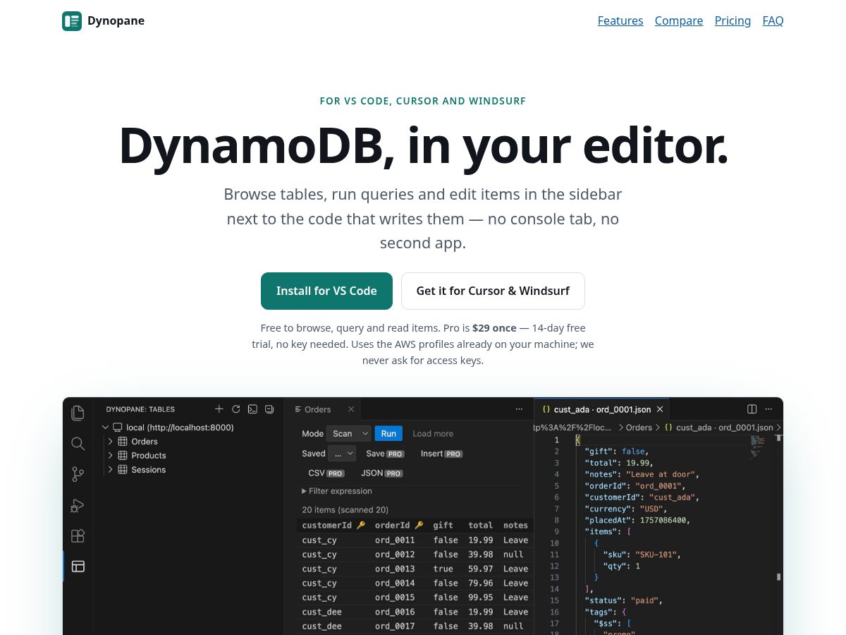
Task: Close the cust_ada · ord_0001.json tab
Action: click(660, 409)
